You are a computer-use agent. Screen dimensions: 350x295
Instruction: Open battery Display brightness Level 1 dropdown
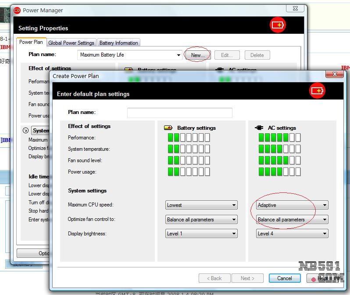[x=202, y=234]
